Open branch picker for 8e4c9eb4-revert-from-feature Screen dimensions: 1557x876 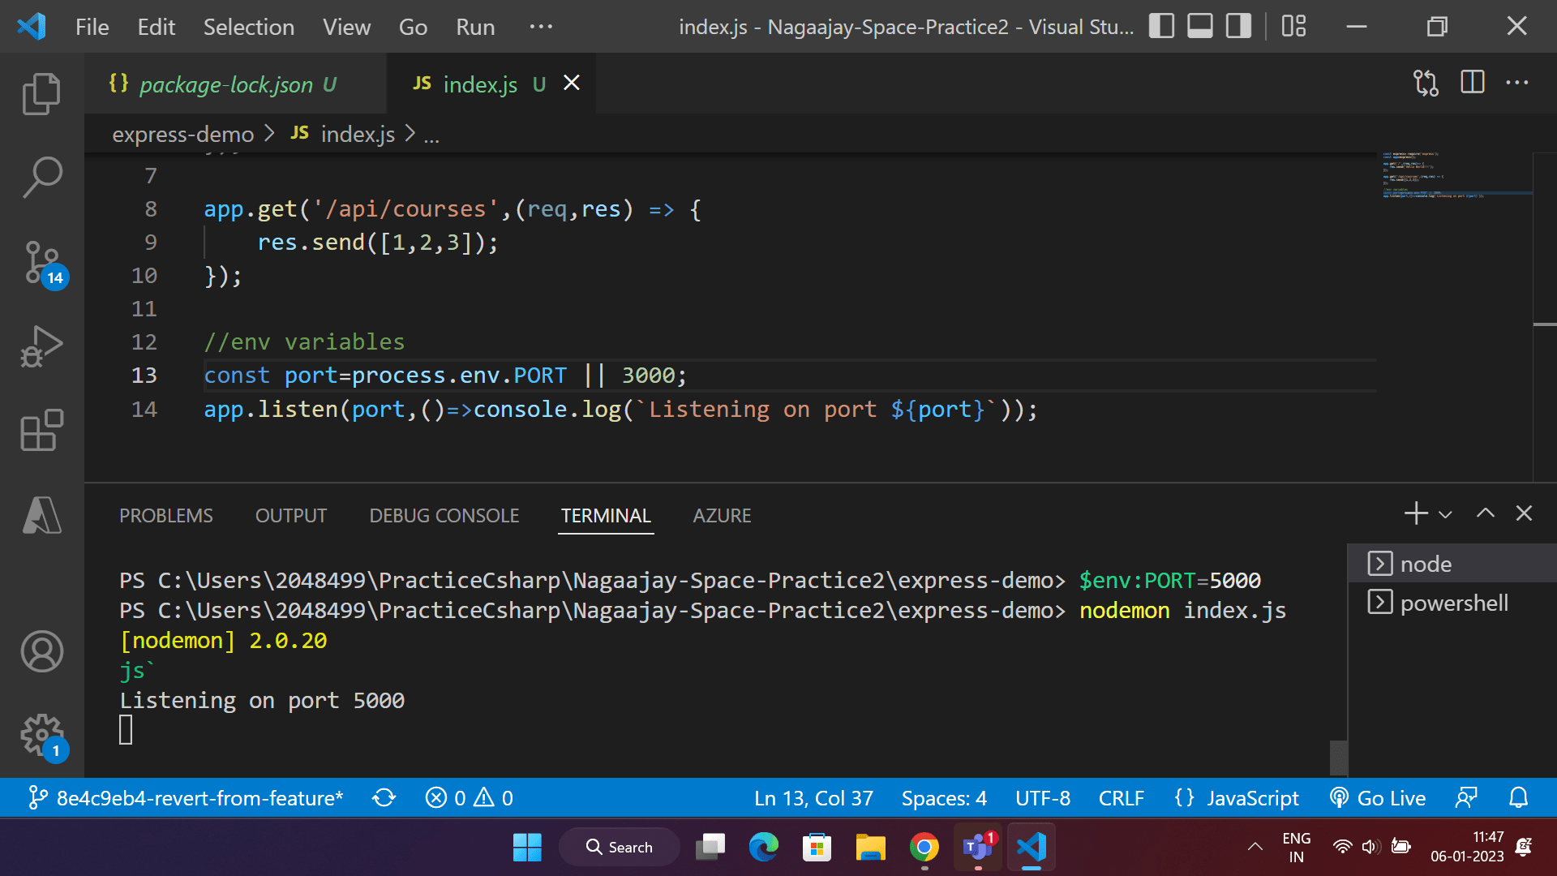pos(186,797)
